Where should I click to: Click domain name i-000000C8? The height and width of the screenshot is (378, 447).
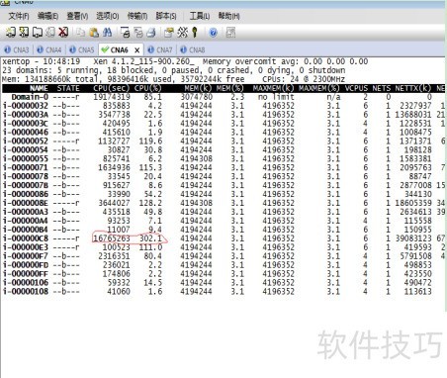tap(26, 238)
